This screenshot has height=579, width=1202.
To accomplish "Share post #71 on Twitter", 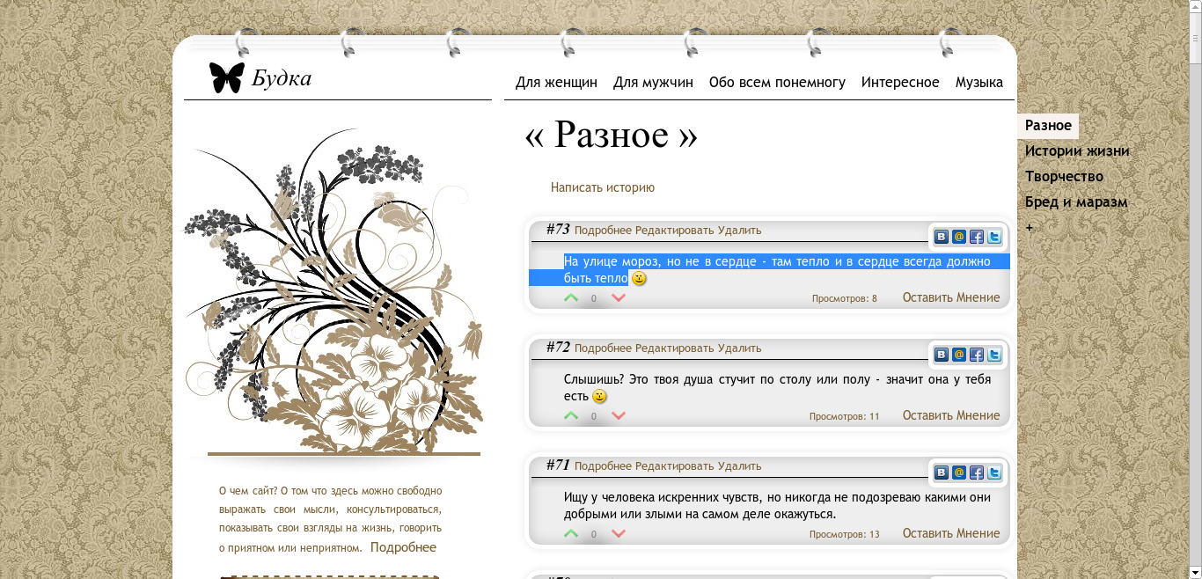I will (x=994, y=473).
